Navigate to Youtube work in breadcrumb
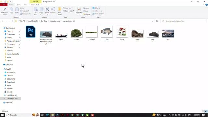Viewport: 208px width, 117px height. pos(55,21)
